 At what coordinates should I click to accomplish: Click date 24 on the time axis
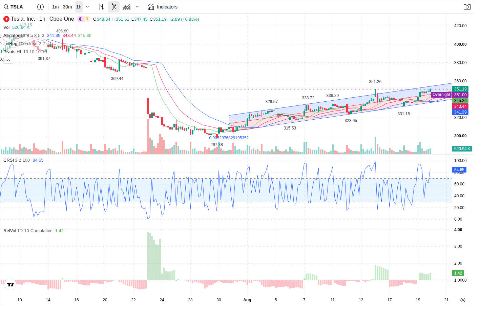click(162, 300)
